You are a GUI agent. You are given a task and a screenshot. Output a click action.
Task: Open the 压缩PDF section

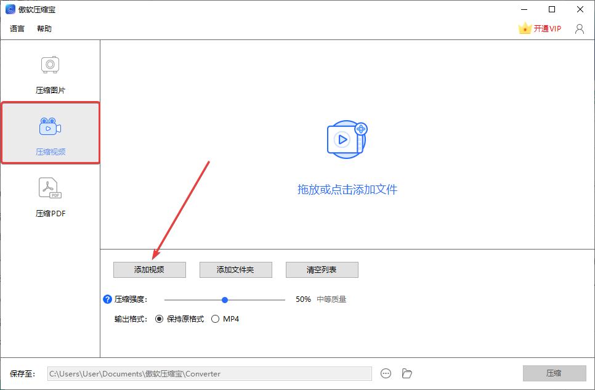tap(50, 198)
